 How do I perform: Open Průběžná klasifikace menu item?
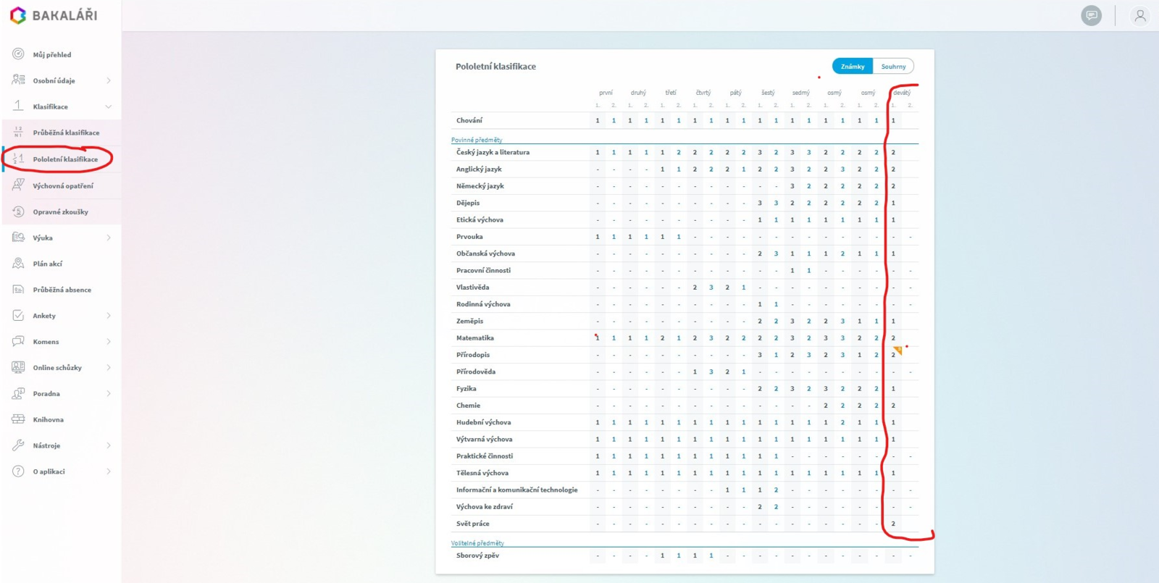(x=66, y=133)
